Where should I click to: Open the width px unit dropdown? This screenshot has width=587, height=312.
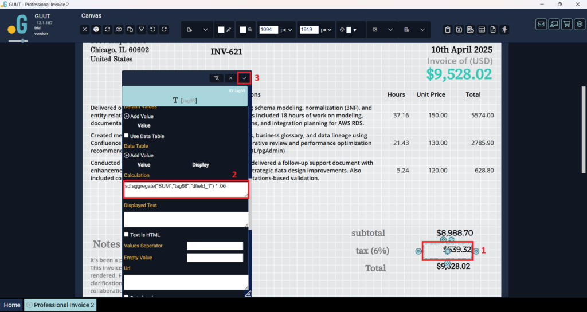click(286, 30)
